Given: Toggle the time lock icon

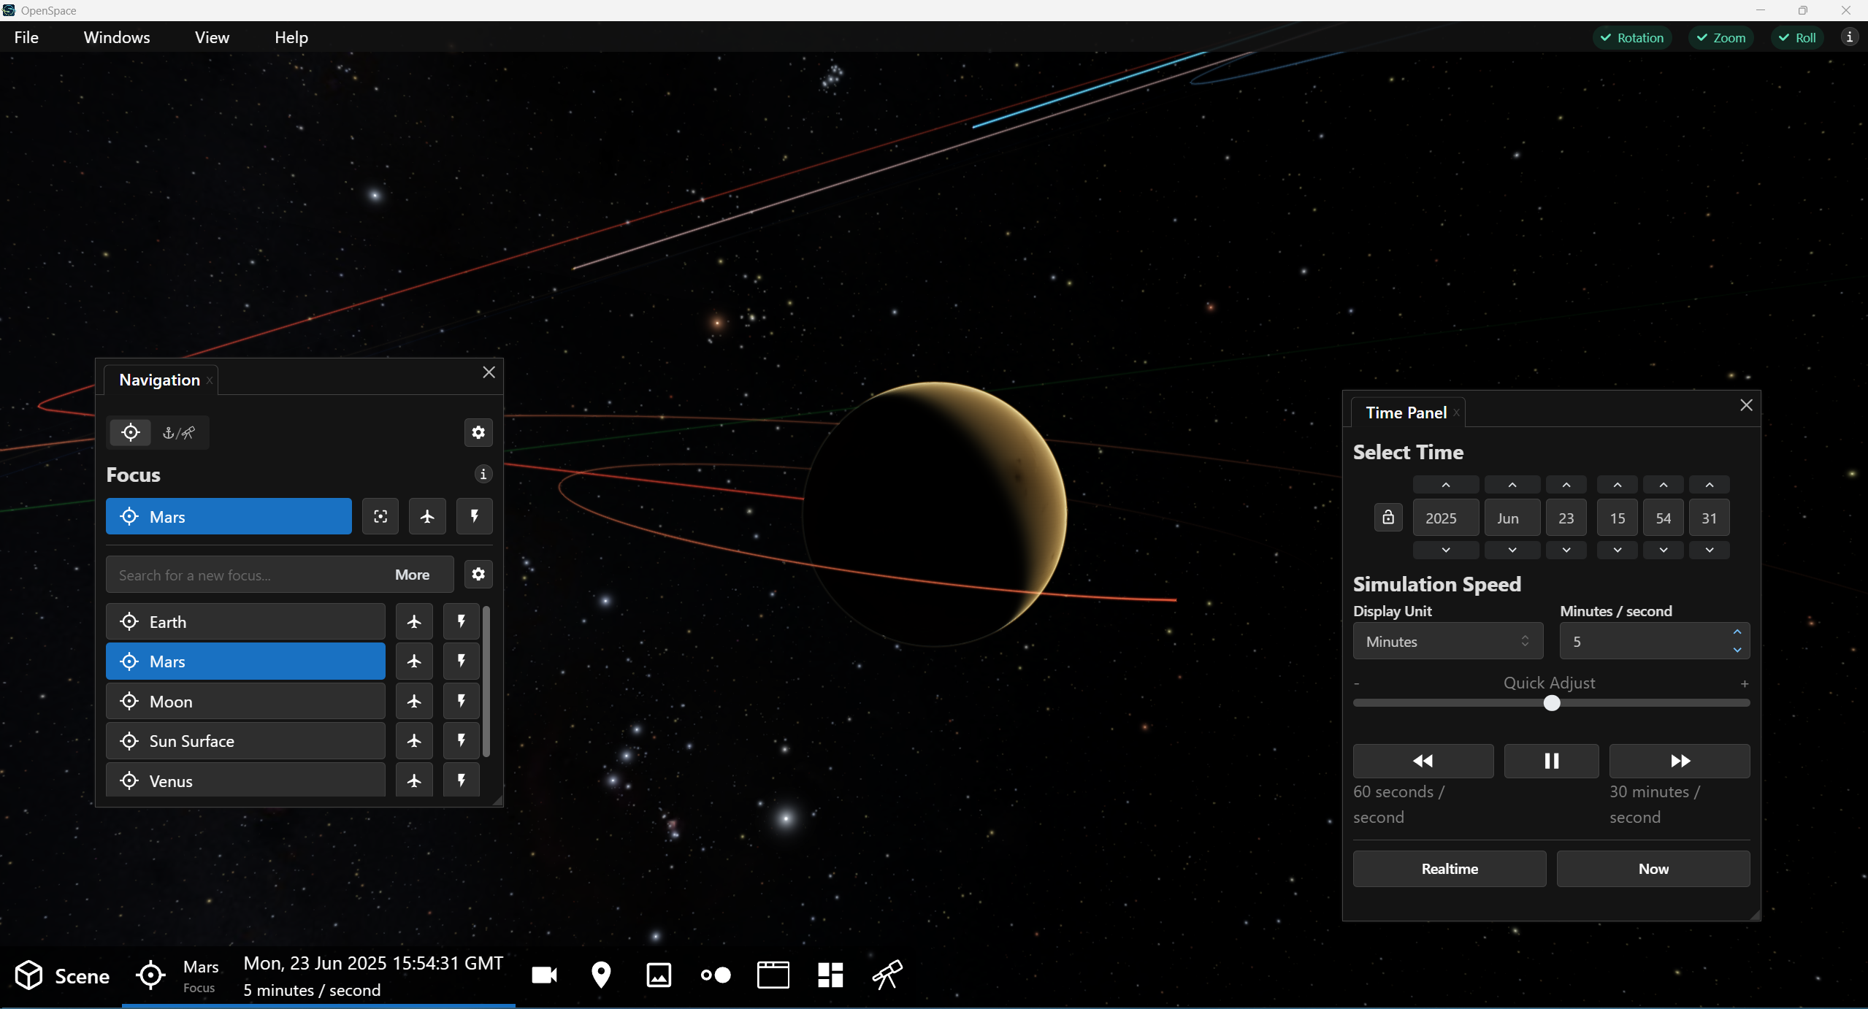Looking at the screenshot, I should tap(1388, 518).
